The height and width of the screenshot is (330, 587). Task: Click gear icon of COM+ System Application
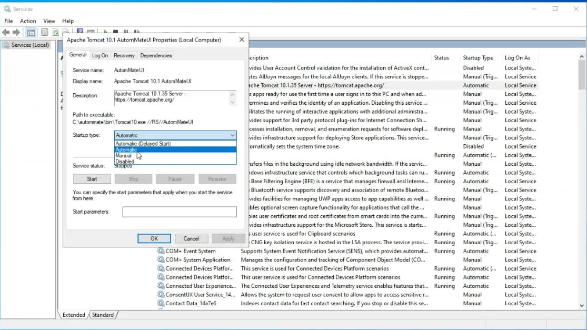coord(161,260)
